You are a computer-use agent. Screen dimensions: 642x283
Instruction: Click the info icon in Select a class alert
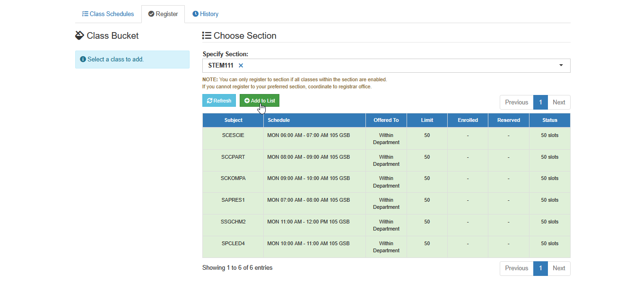point(83,60)
